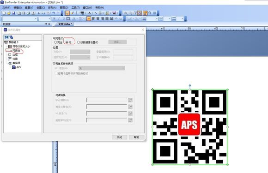Viewport: 268px width, 173px height.
Task: Save the document with the floppy disk icon
Action: pyautogui.click(x=13, y=13)
